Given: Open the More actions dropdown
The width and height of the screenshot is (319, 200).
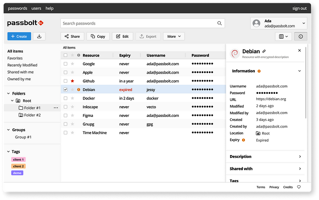Looking at the screenshot, I should pyautogui.click(x=174, y=37).
